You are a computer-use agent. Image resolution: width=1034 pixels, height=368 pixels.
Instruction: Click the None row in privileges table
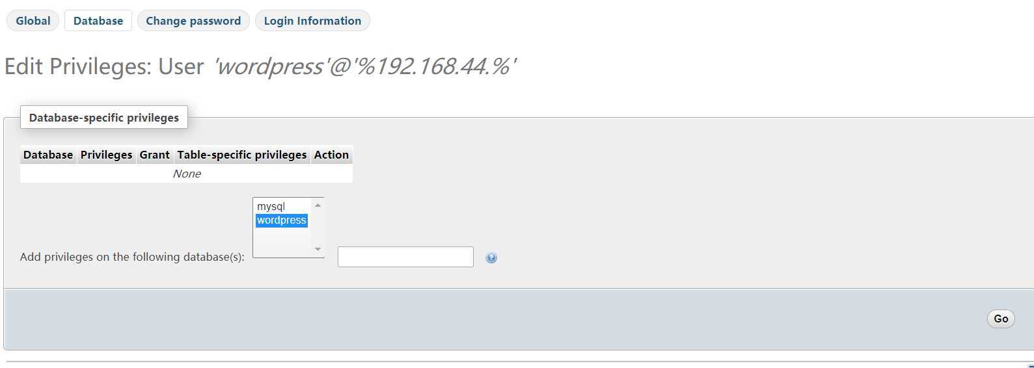click(187, 174)
